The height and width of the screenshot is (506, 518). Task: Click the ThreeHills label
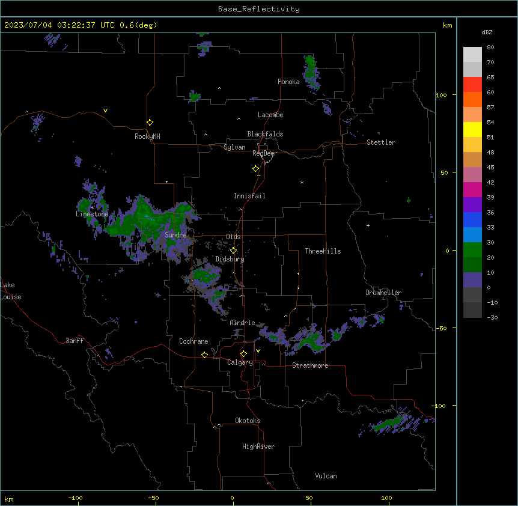(323, 251)
